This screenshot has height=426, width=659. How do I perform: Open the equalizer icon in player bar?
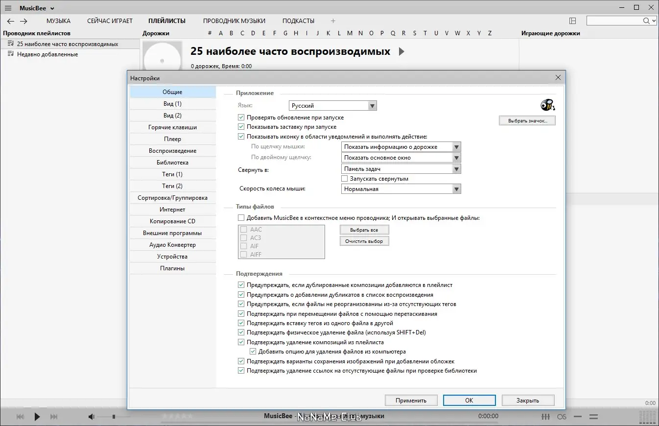545,417
